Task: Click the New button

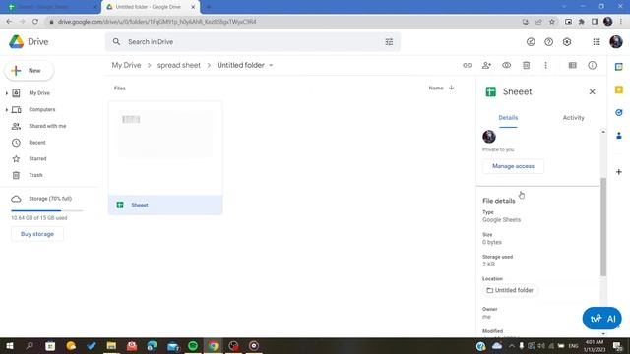Action: click(29, 70)
